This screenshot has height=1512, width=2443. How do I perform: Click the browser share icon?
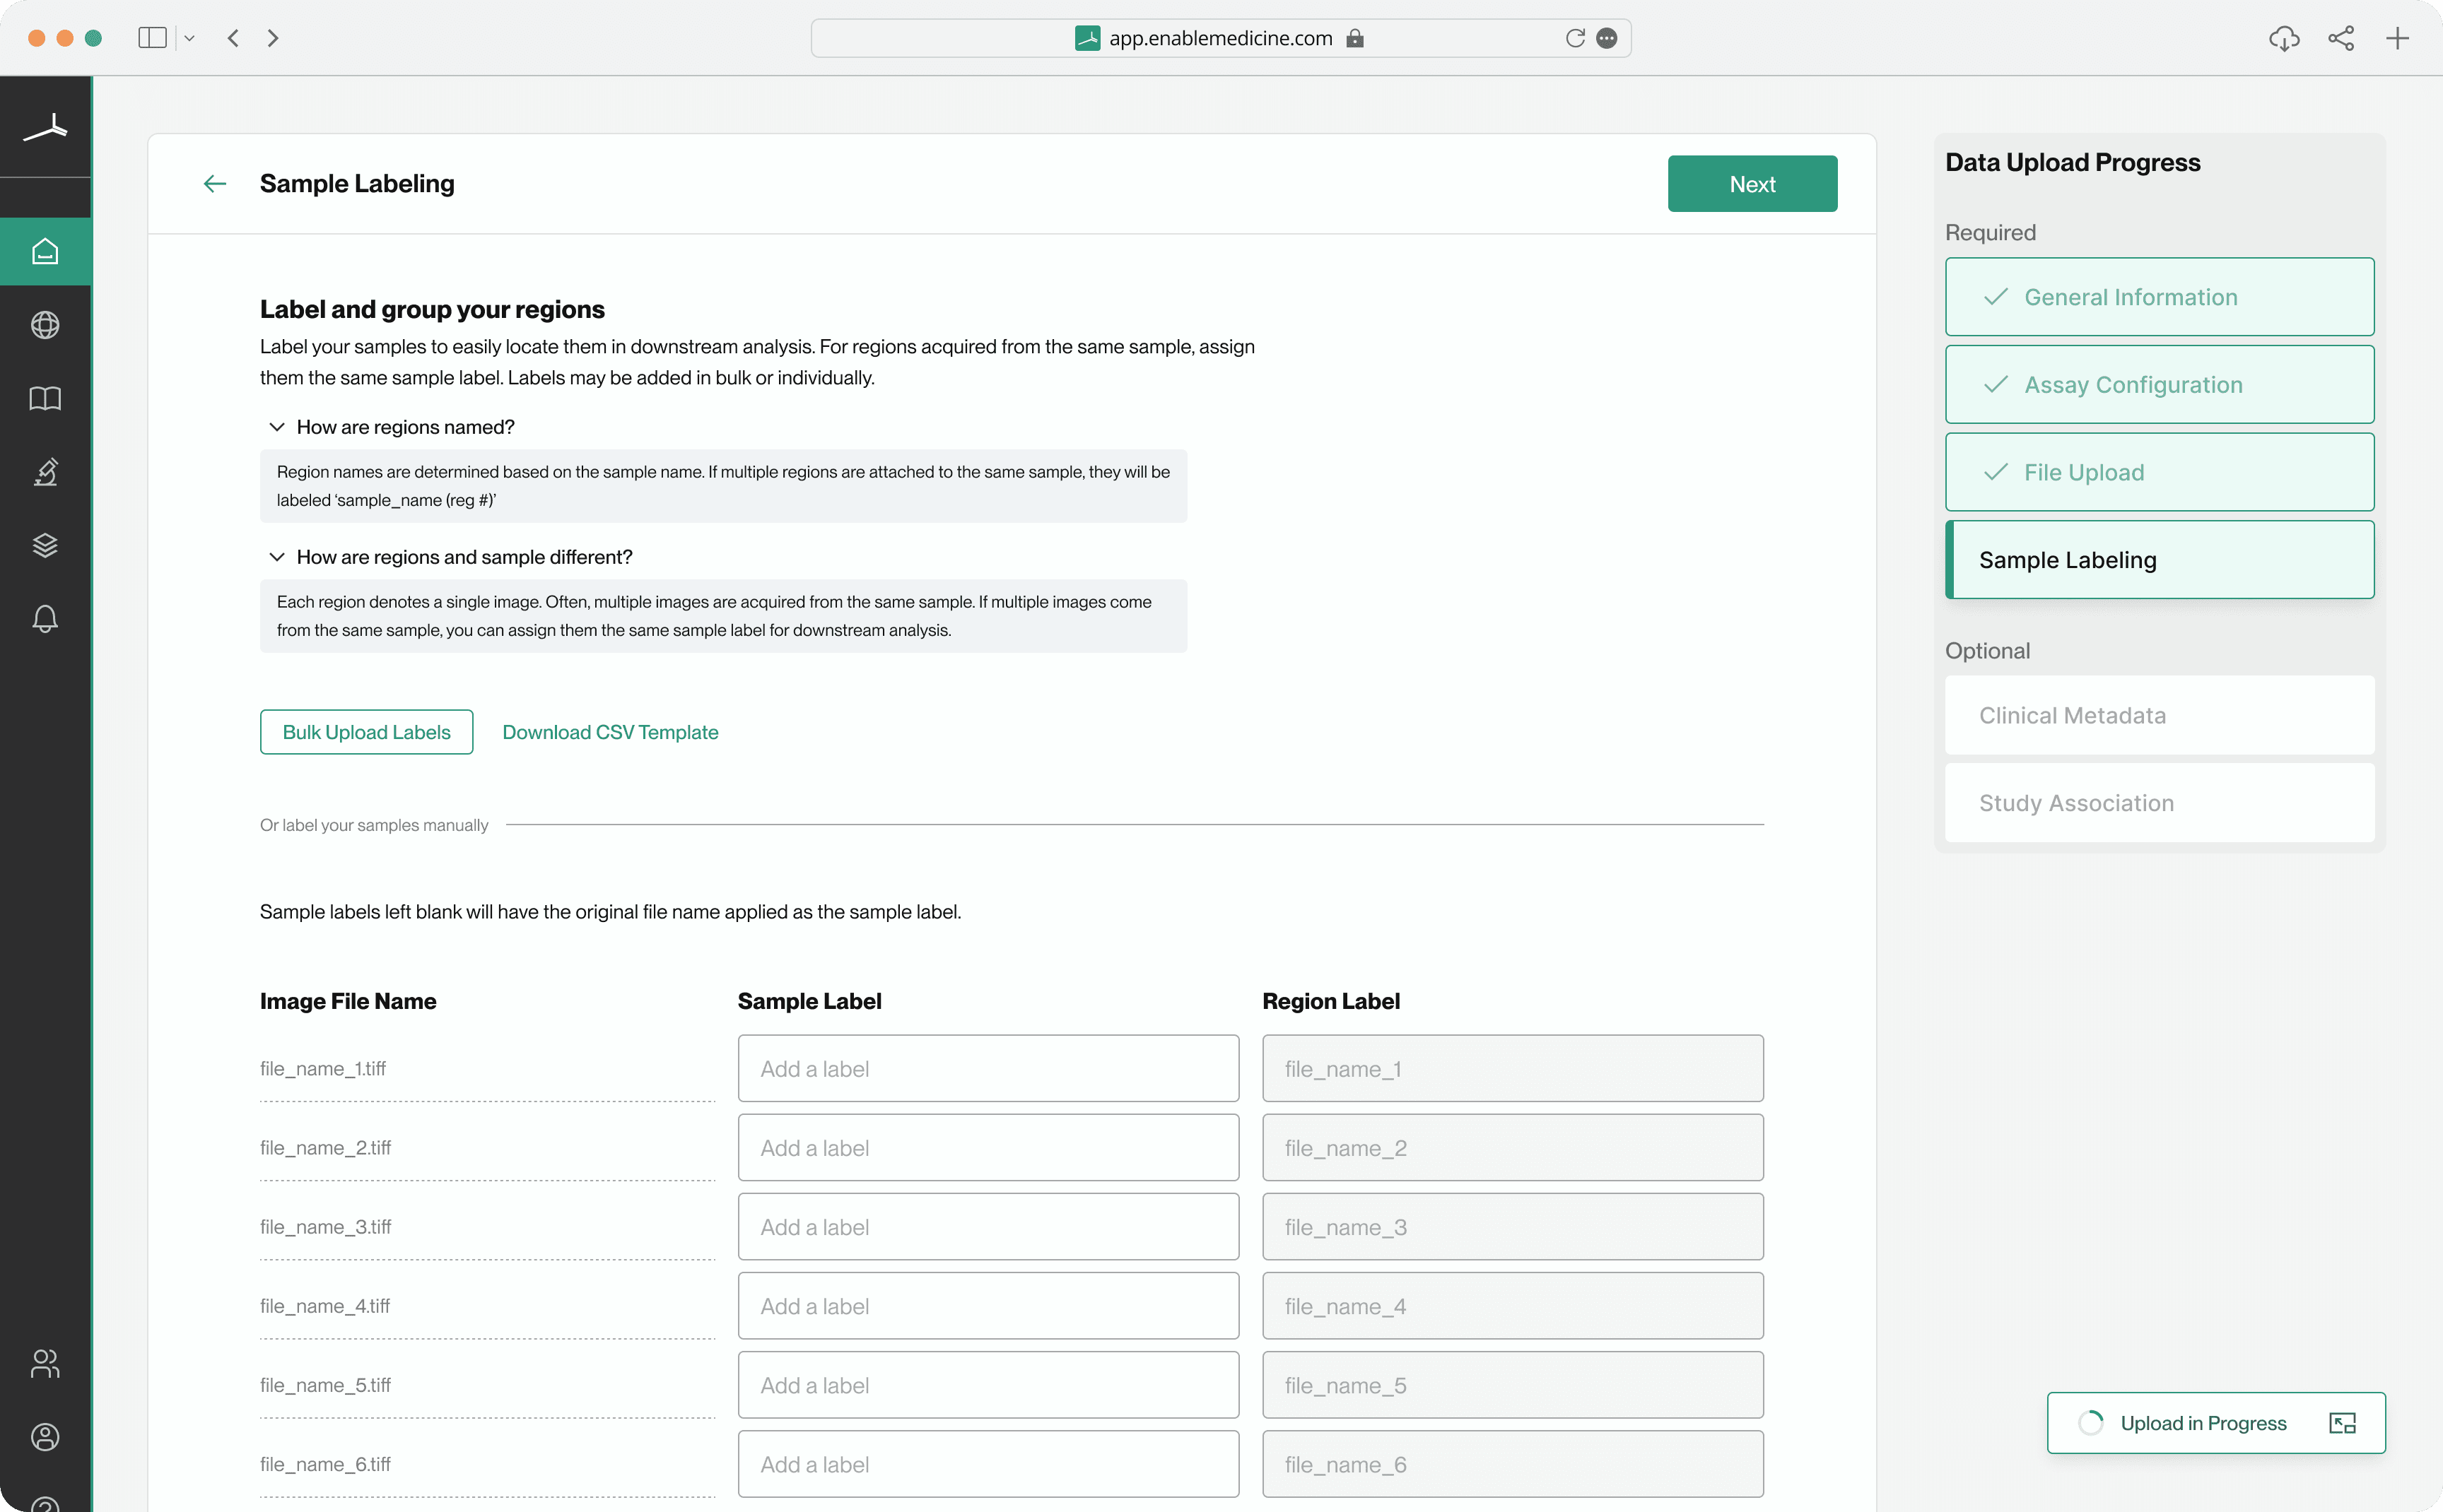2341,38
